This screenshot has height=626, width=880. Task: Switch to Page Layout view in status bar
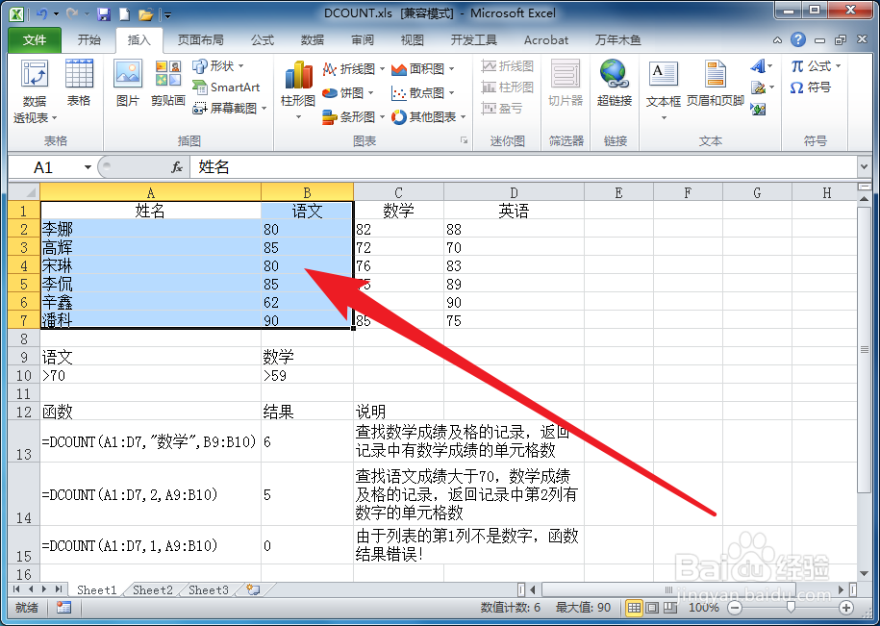point(651,608)
